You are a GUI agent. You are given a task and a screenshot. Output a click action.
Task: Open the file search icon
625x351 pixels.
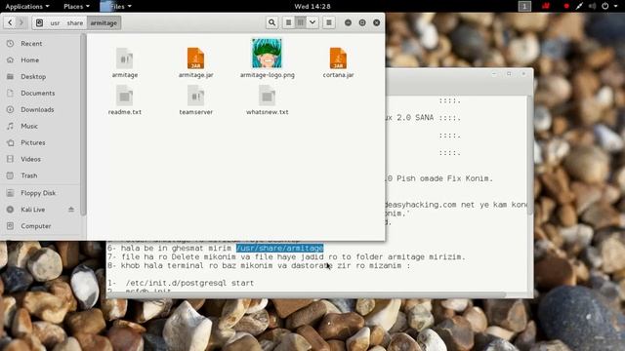tap(271, 22)
